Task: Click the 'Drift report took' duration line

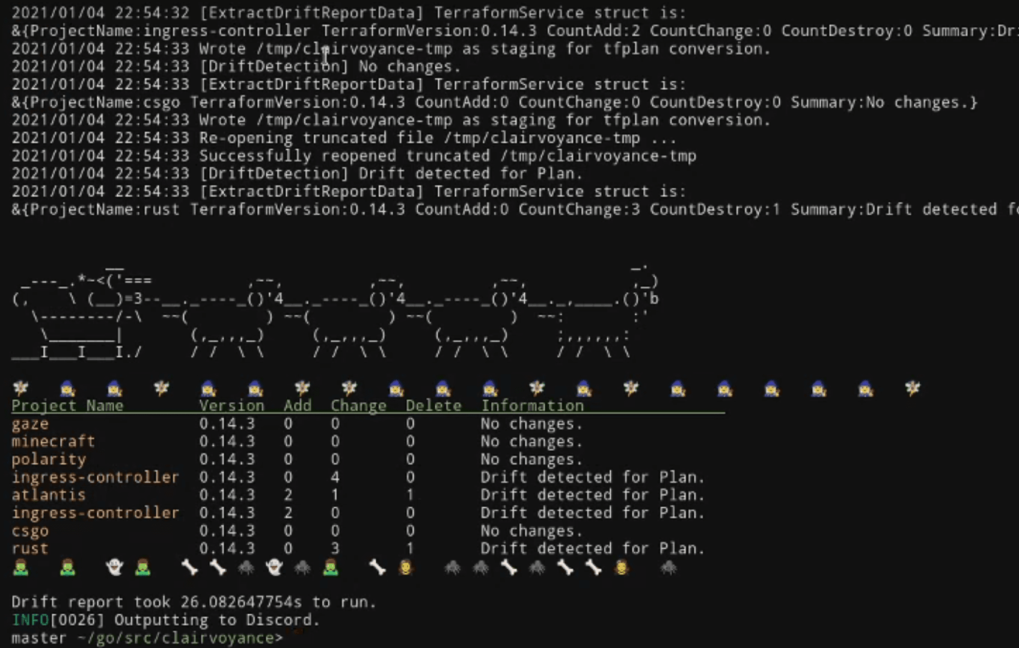Action: pyautogui.click(x=194, y=602)
